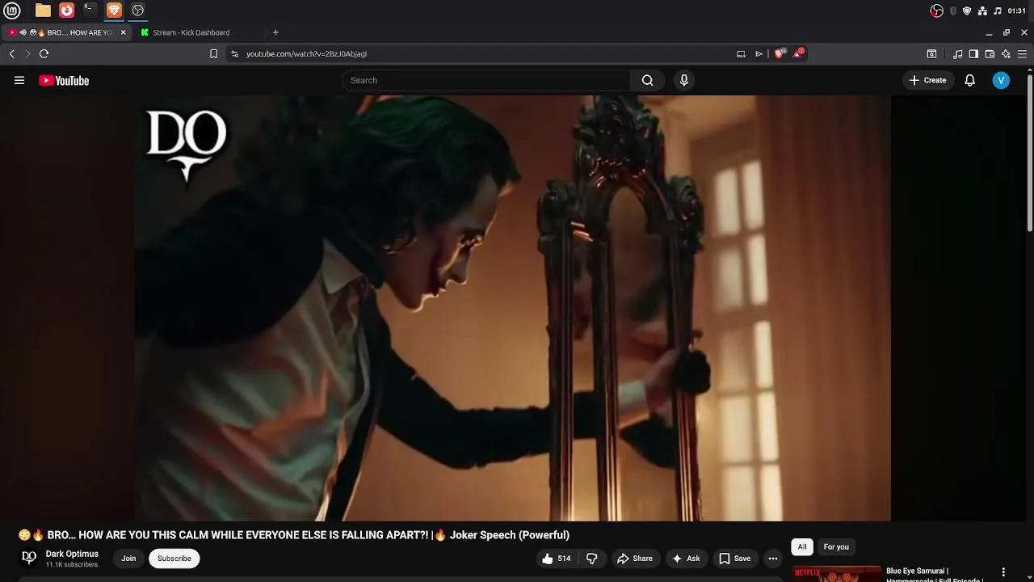
Task: Show calendar from the 01:31 clock
Action: tap(1017, 11)
